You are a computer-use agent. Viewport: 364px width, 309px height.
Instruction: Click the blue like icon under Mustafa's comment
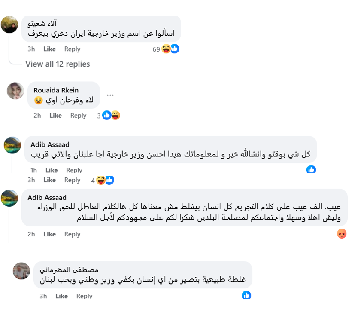pos(246,295)
